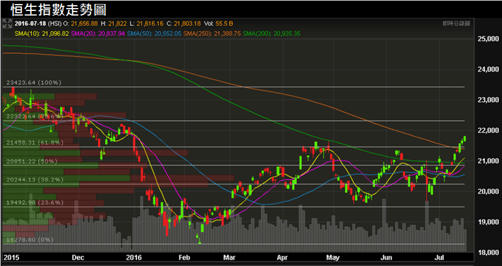Click the chart title 恒生指數走勢圖
Image resolution: width=502 pixels, height=266 pixels.
58,10
